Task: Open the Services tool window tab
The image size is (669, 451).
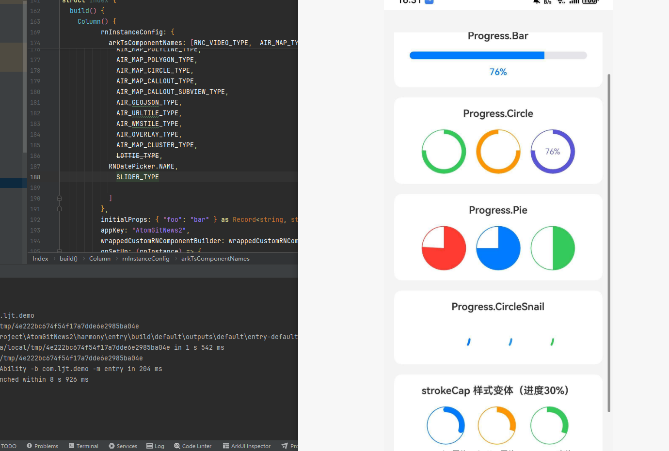Action: [x=123, y=446]
